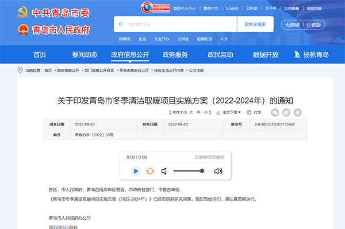Open 智能问答 link
This screenshot has height=229, width=345.
[x=314, y=9]
